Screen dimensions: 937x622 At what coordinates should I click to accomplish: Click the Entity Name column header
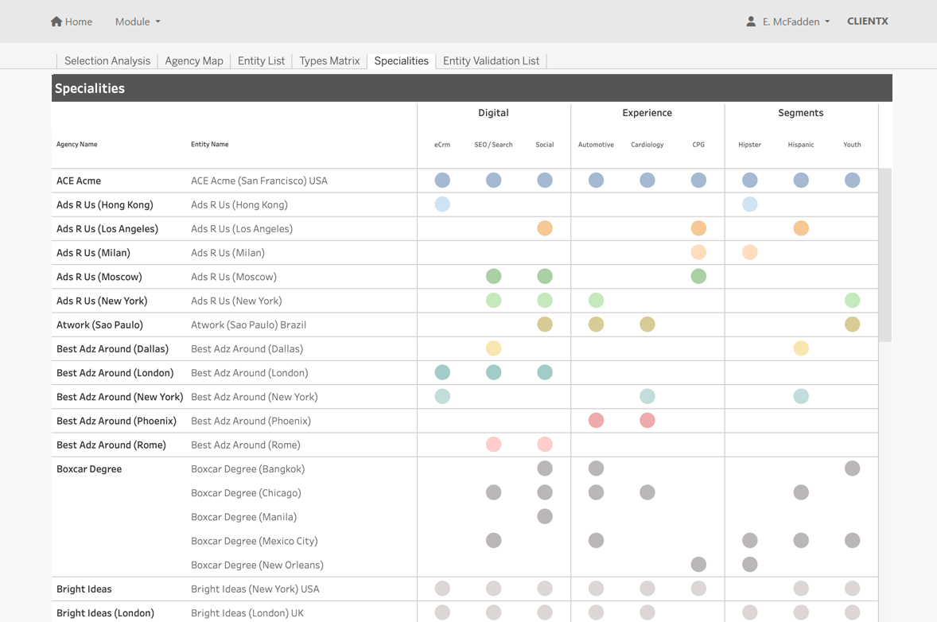coord(210,144)
